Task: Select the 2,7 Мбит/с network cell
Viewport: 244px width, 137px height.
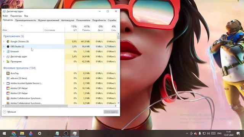Action: point(110,46)
